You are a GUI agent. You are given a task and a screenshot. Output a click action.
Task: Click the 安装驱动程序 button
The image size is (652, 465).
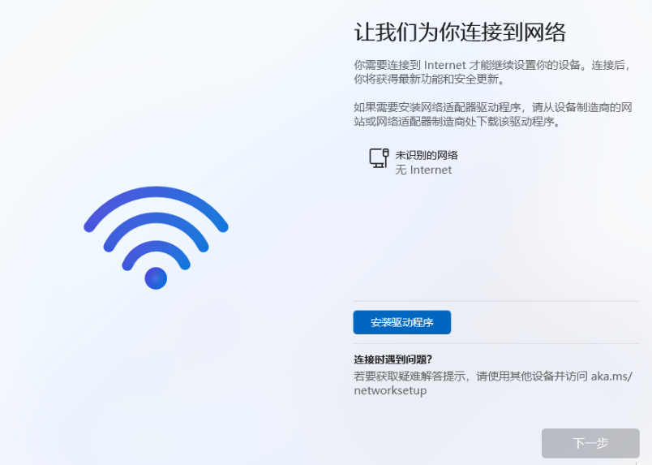(x=401, y=322)
